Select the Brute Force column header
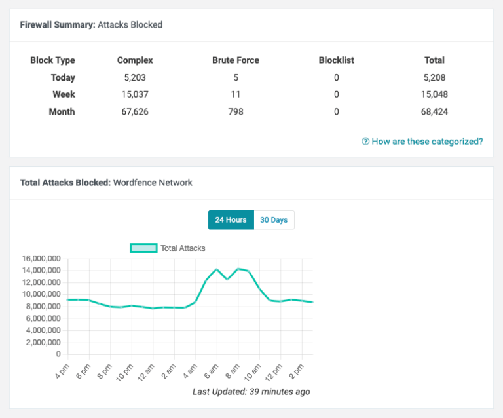Viewport: 503px width, 418px height. click(236, 60)
